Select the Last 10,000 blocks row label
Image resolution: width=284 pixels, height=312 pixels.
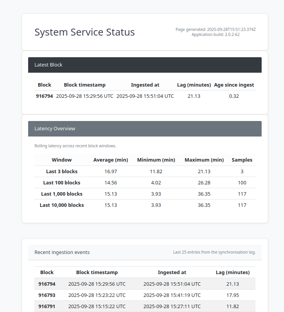point(62,205)
